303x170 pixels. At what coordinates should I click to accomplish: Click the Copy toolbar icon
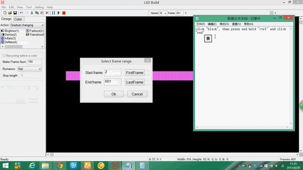37,13
